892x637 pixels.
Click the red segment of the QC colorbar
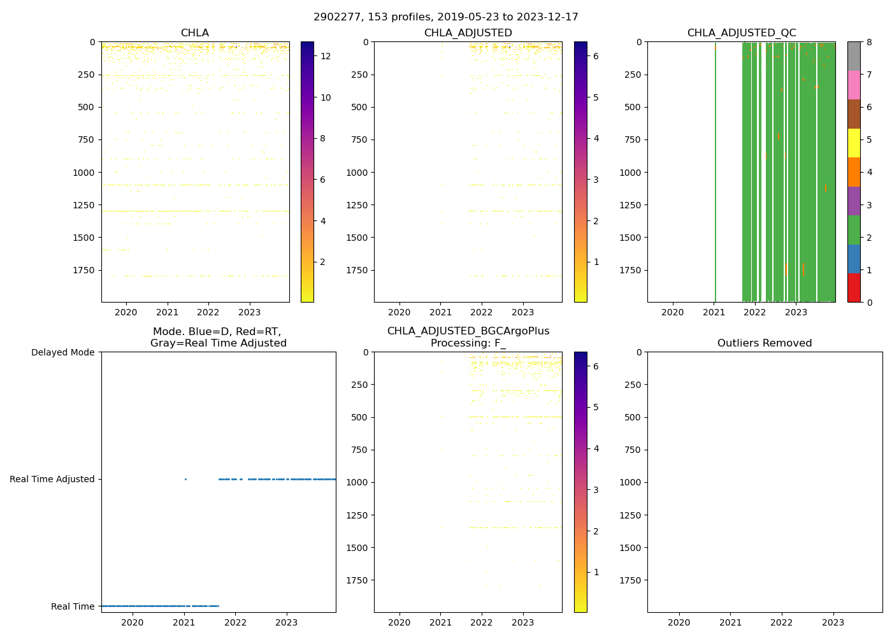click(854, 288)
